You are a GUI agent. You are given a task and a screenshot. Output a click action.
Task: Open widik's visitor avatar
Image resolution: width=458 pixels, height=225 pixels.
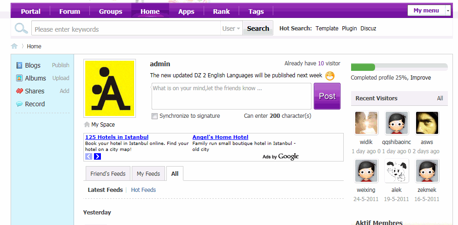[x=366, y=123]
